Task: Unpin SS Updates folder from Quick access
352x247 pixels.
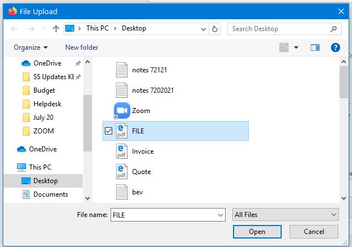Action: click(78, 77)
